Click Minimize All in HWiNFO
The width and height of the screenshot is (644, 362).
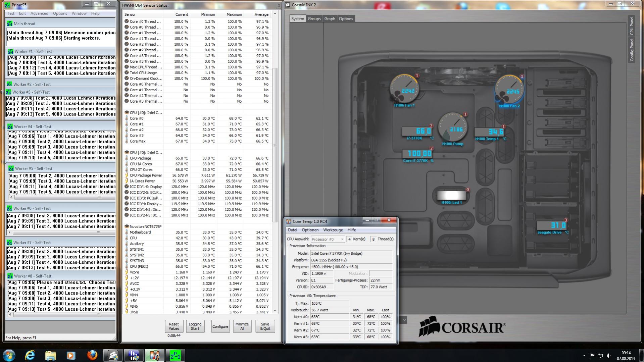[242, 326]
